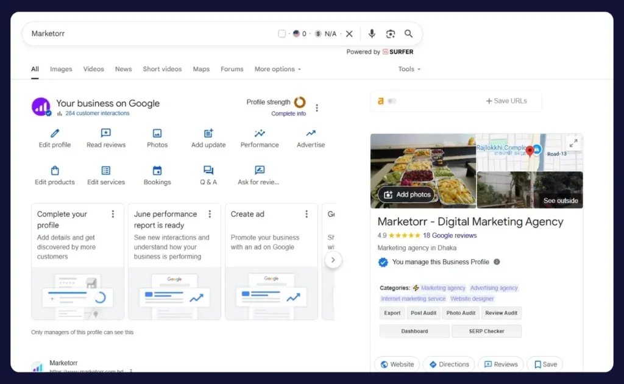Open the Photos icon
The image size is (624, 384).
coord(157,133)
